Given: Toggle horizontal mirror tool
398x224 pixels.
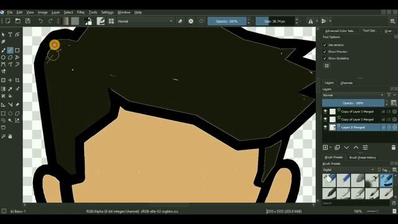Looking at the screenshot, I should [x=311, y=21].
